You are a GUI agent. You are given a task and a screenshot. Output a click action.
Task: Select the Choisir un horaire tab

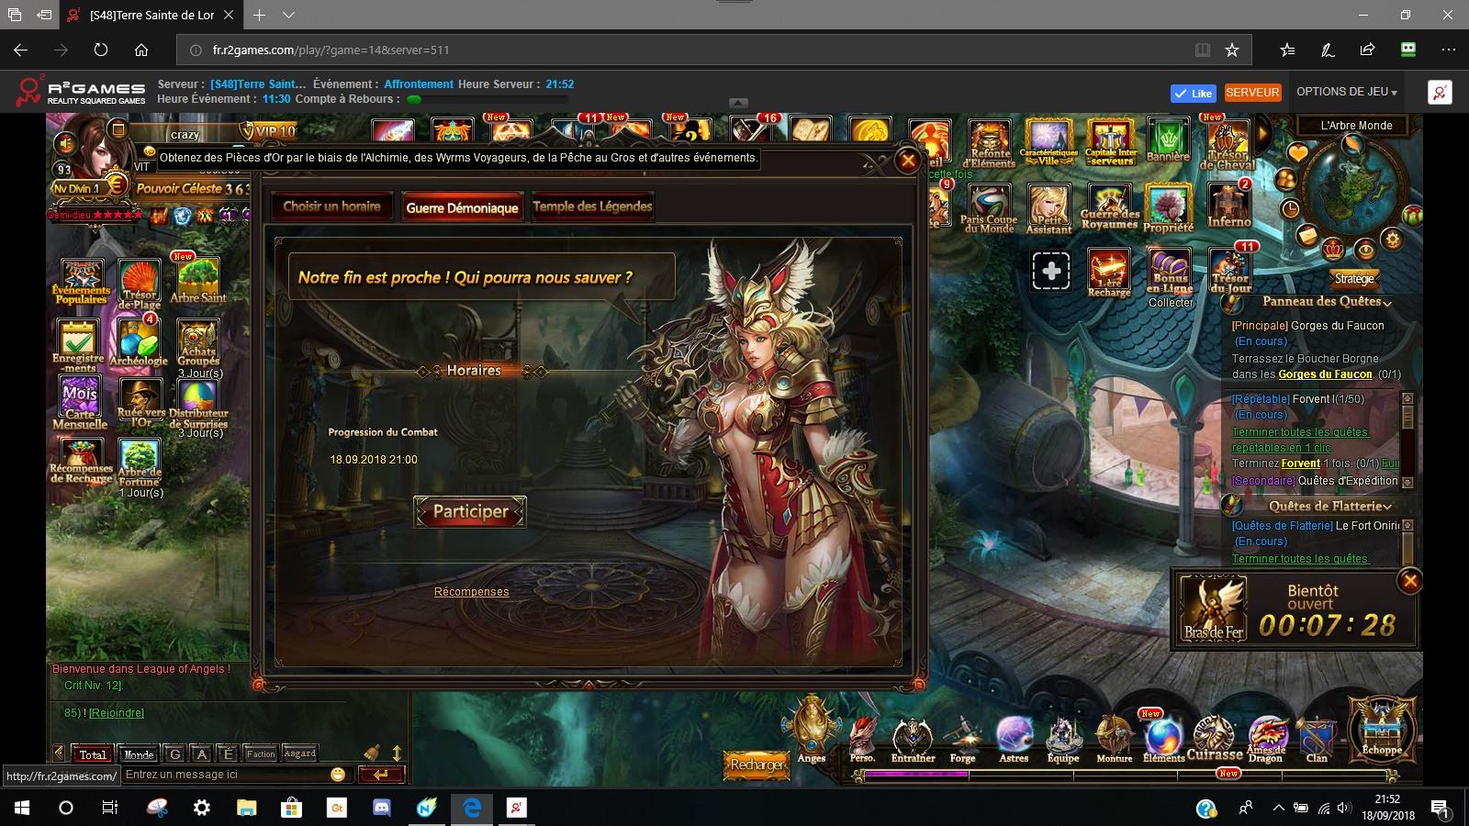click(x=331, y=206)
